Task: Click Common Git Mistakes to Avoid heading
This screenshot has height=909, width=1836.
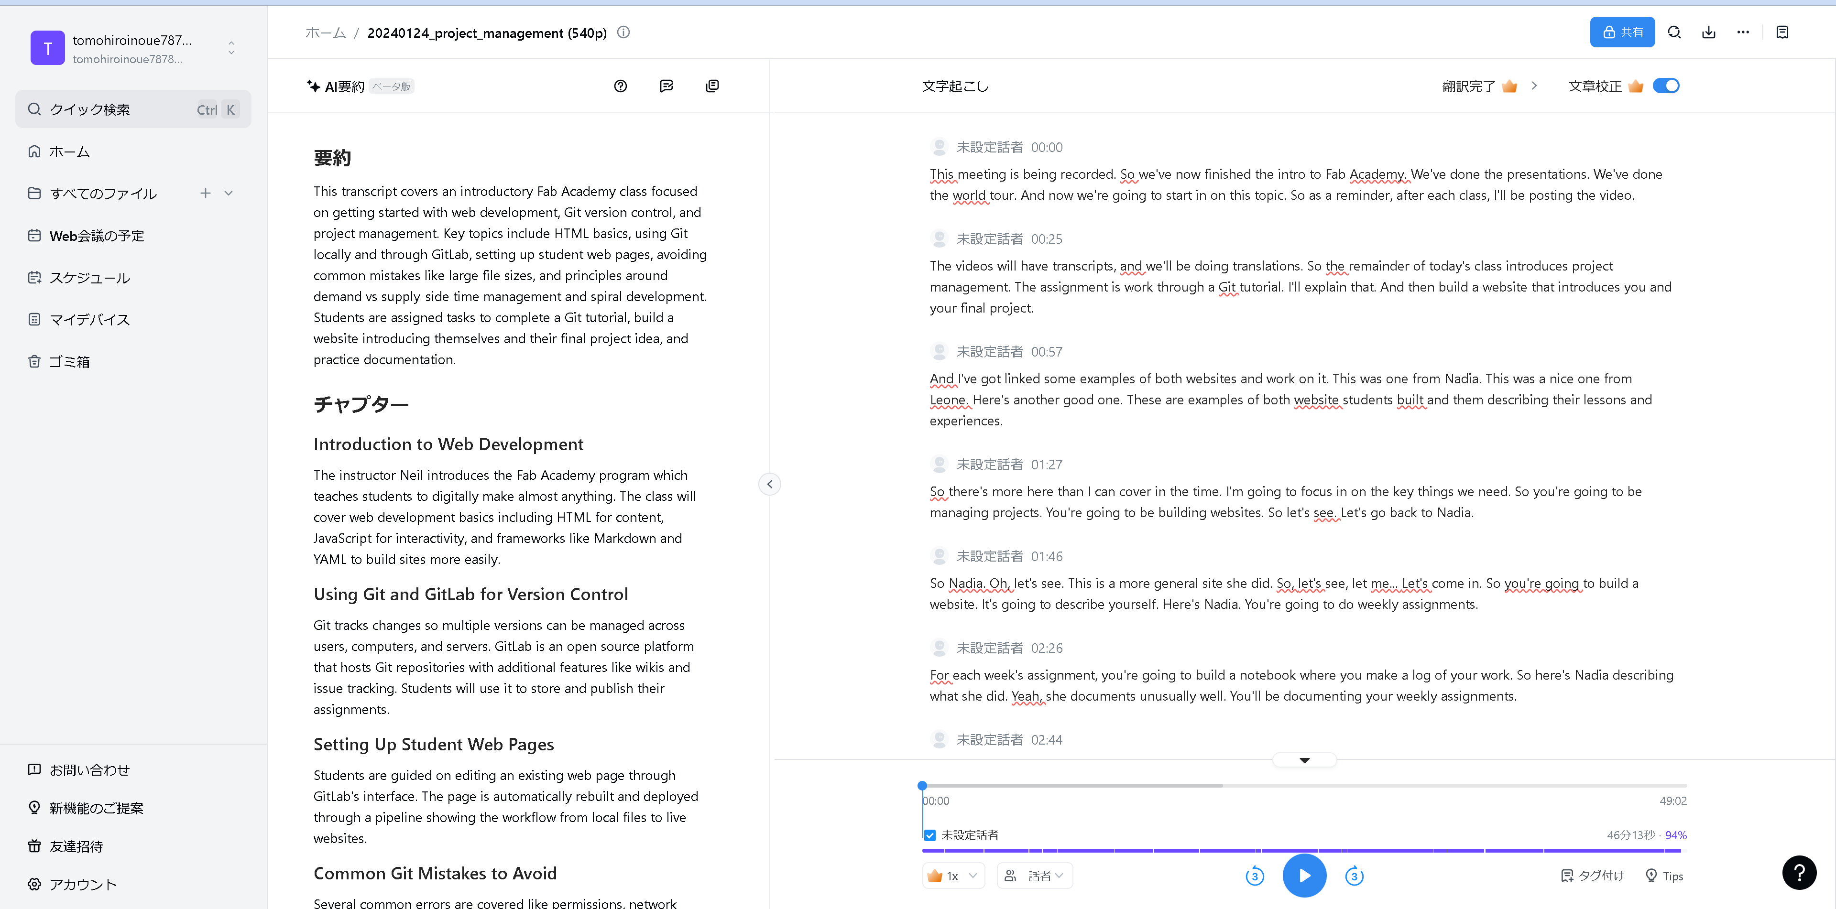Action: point(435,873)
